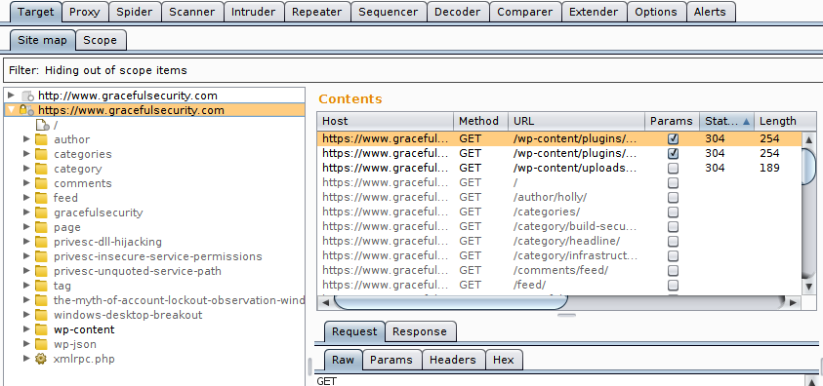This screenshot has width=823, height=386.
Task: Click the myth-of-account-lockout folder icon
Action: [x=41, y=300]
